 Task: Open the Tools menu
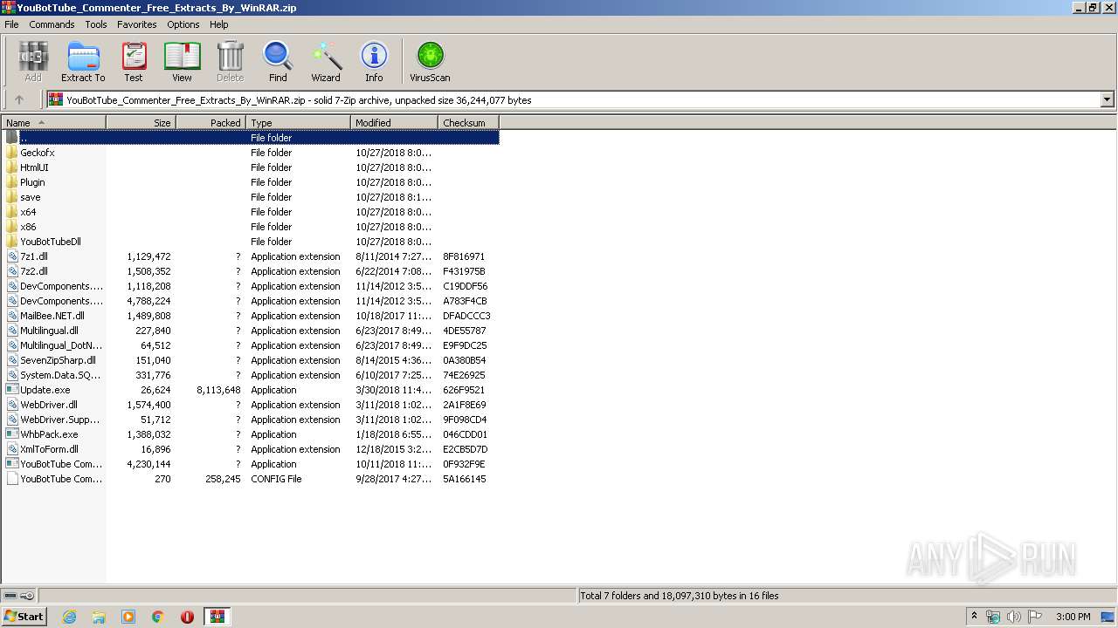(x=96, y=24)
